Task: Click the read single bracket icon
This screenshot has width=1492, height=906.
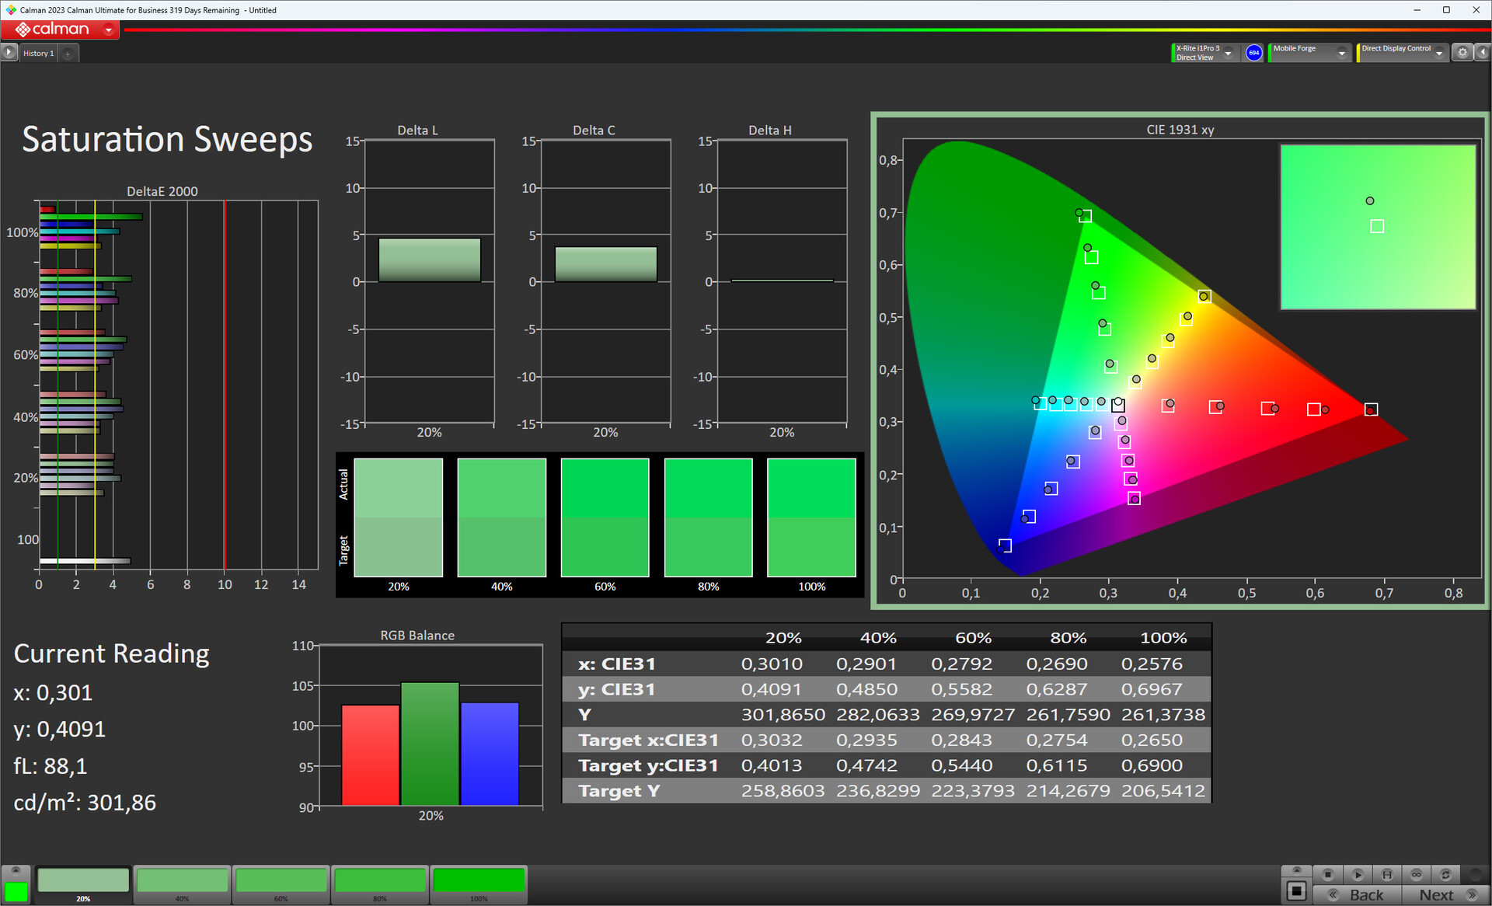Action: 1387,874
